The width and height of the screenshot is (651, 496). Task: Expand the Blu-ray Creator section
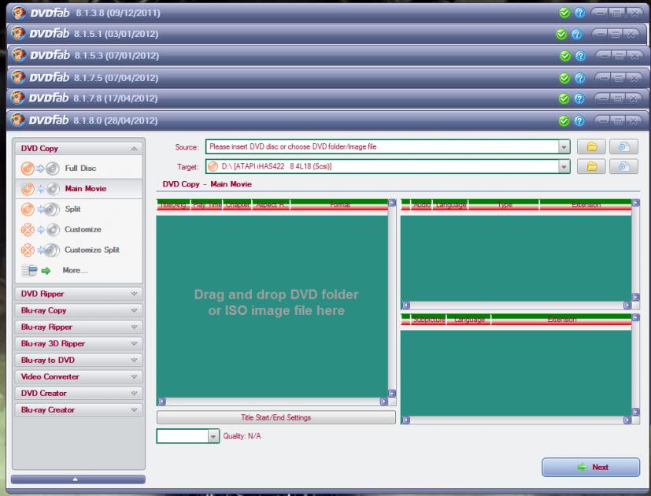tap(79, 409)
